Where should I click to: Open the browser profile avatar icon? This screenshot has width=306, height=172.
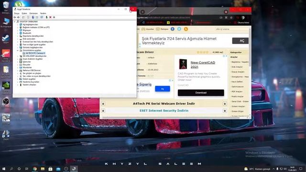[243, 18]
